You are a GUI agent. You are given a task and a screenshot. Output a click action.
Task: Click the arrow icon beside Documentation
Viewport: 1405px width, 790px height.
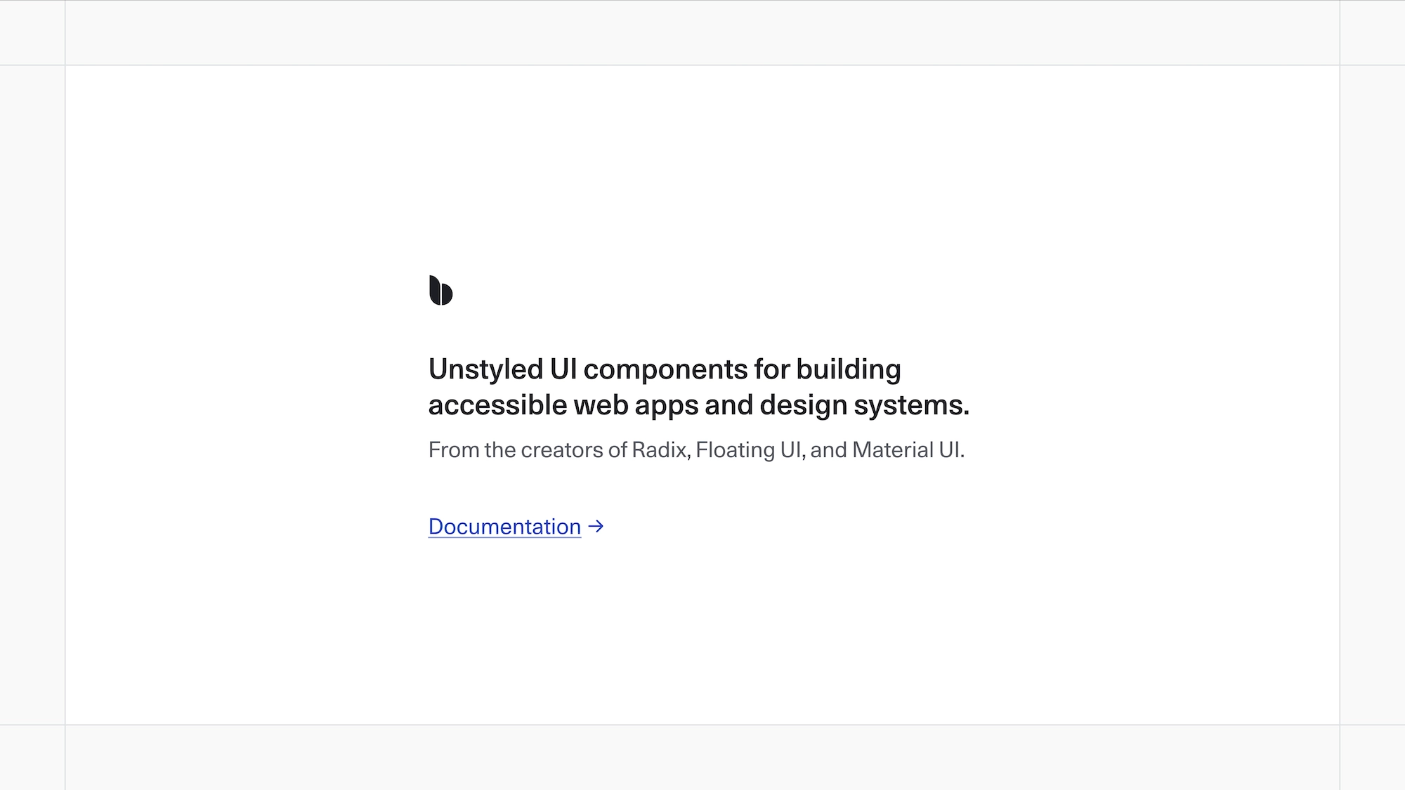(x=596, y=526)
